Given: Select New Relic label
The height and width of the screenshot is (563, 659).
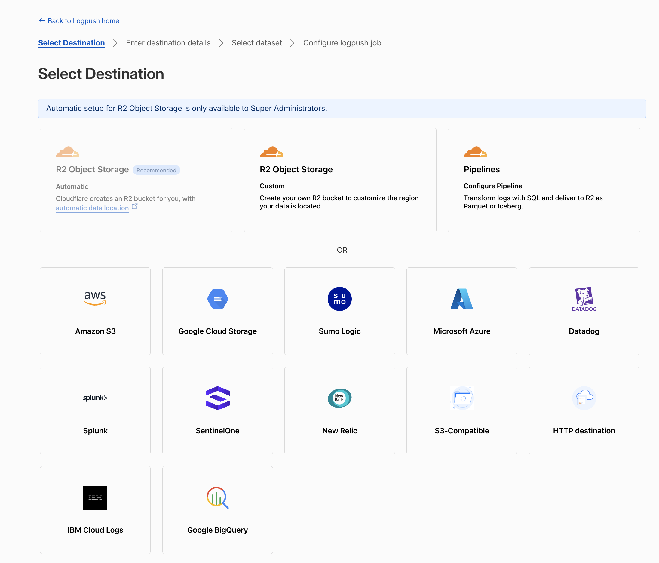Looking at the screenshot, I should tap(340, 431).
